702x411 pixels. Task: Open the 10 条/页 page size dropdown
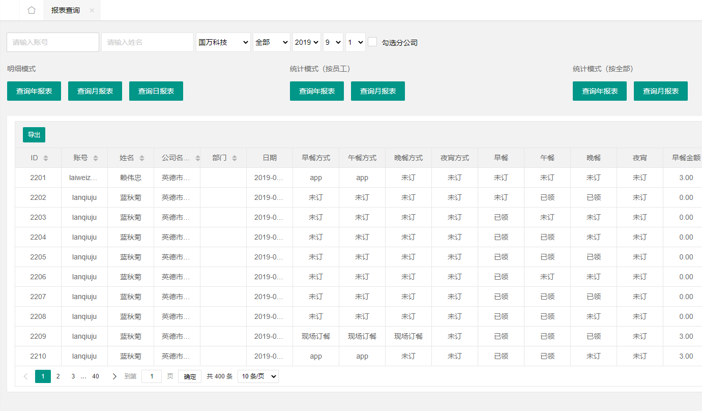click(x=258, y=376)
